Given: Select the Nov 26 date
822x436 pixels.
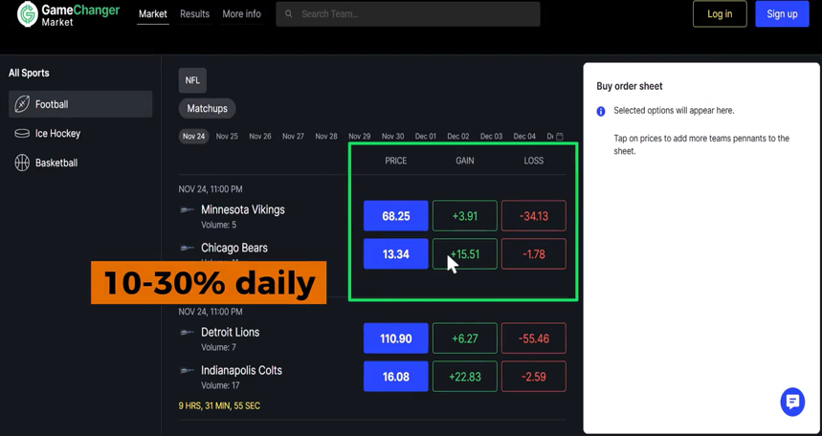Looking at the screenshot, I should 260,136.
